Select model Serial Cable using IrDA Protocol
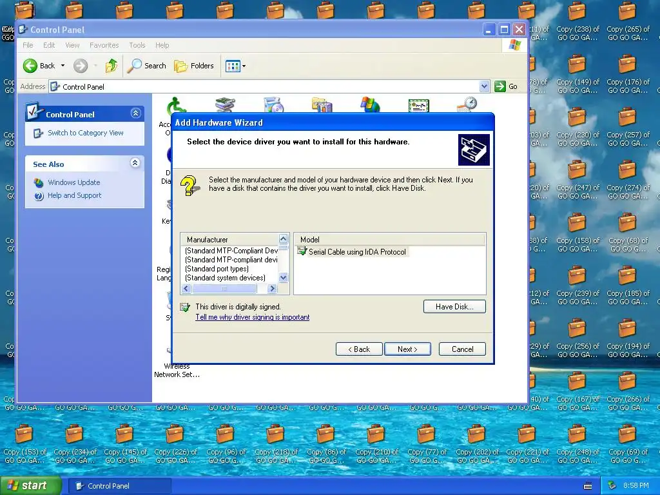Screen dimensions: 660x495 pyautogui.click(x=357, y=252)
